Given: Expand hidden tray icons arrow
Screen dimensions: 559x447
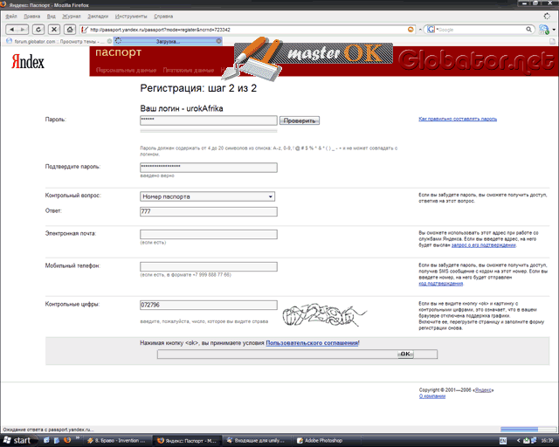Looking at the screenshot, I should (518, 441).
